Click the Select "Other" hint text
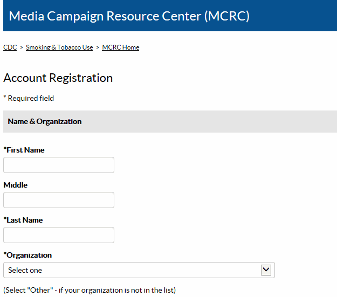This screenshot has height=297, width=337. tap(90, 290)
